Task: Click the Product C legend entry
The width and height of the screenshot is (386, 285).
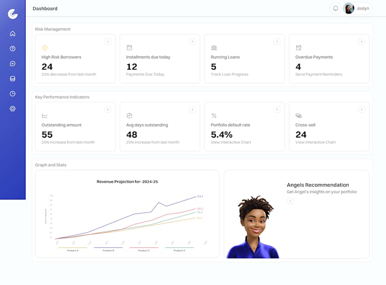Action: (x=144, y=249)
